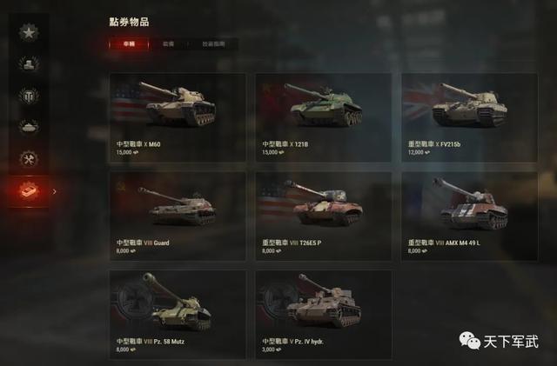Select the VIII Pz. 58 Mutz card

pyautogui.click(x=178, y=315)
